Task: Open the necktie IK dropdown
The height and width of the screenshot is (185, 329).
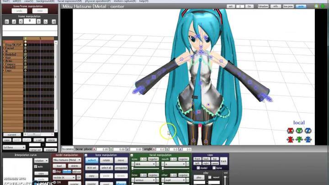Action: [x=64, y=177]
